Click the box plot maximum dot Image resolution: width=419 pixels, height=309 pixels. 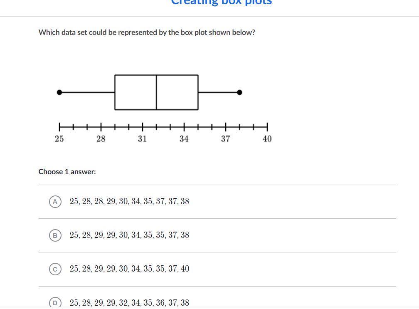(x=240, y=92)
